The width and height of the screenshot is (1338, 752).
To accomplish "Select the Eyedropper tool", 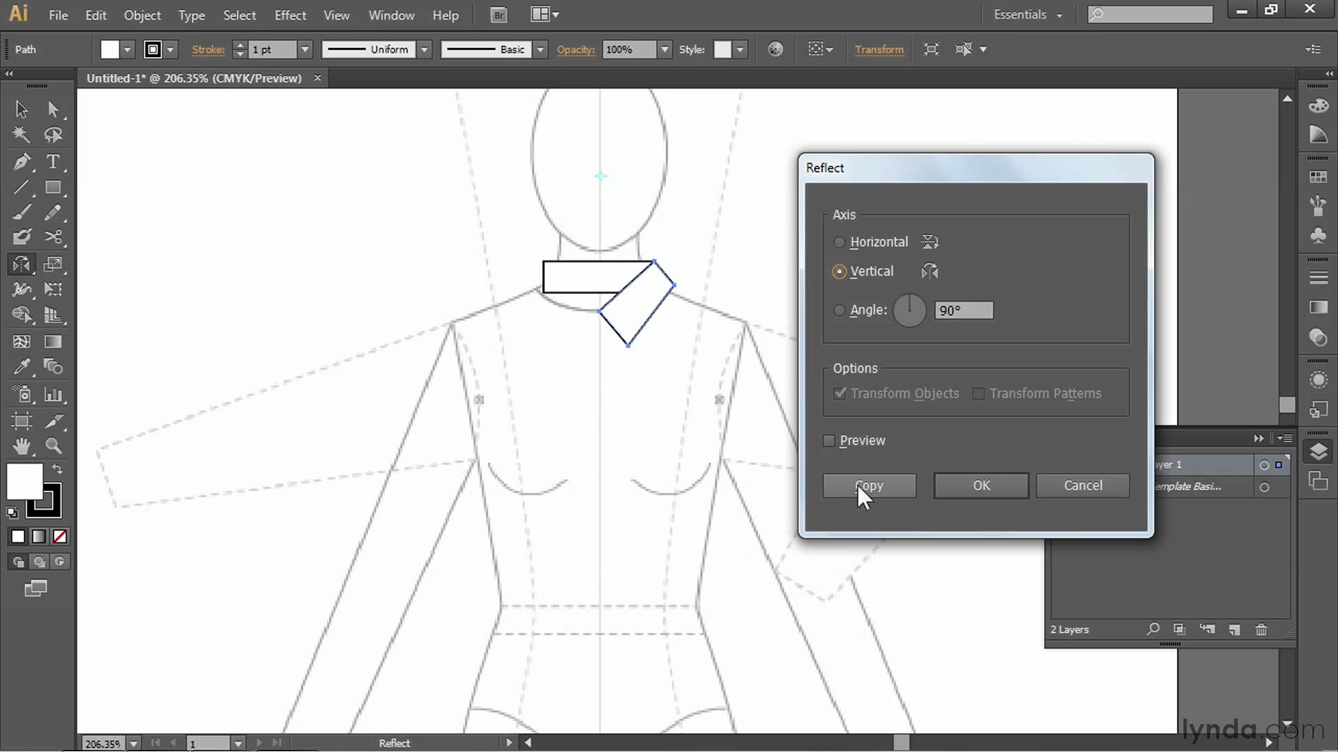I will click(22, 367).
